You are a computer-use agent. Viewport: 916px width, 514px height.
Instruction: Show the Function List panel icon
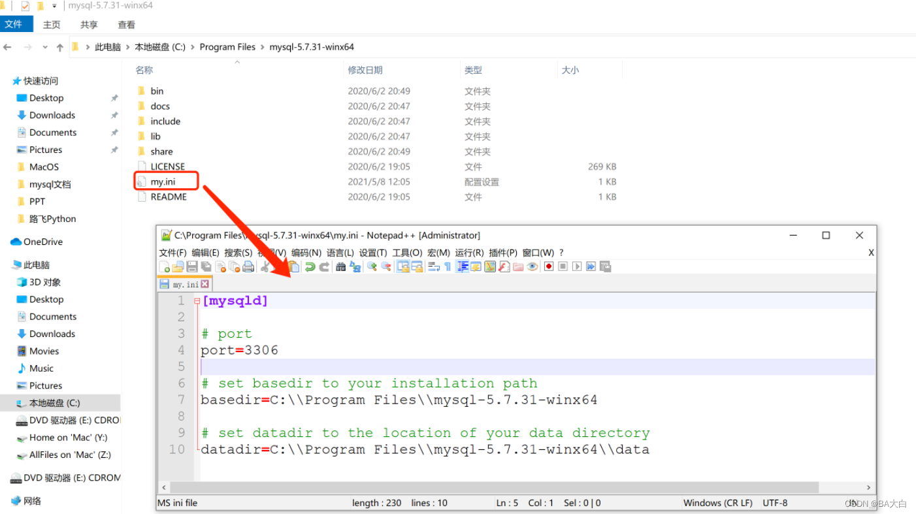(x=504, y=266)
